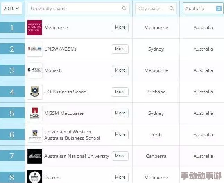Click Australia in the Melbourne Business School row
This screenshot has height=183, width=224.
click(203, 28)
